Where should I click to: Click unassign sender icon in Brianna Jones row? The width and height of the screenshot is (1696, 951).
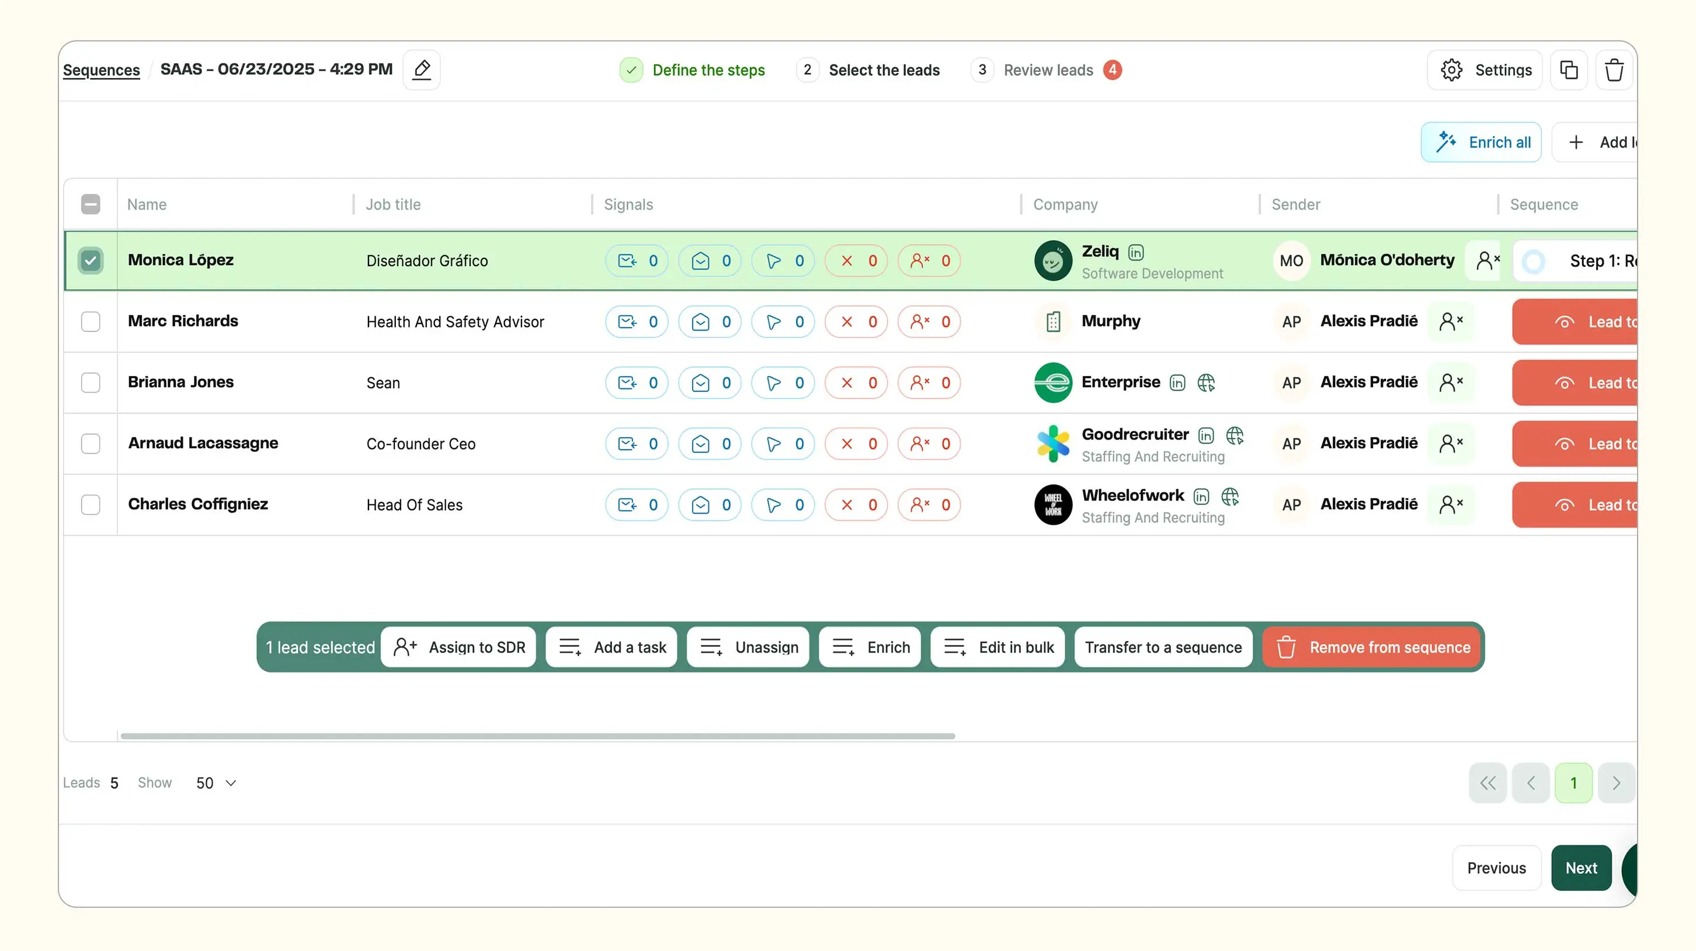tap(1451, 382)
